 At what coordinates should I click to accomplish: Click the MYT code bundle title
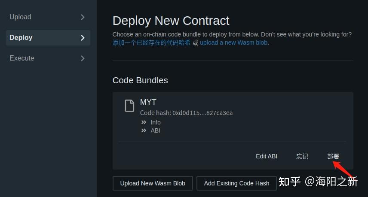pos(148,102)
